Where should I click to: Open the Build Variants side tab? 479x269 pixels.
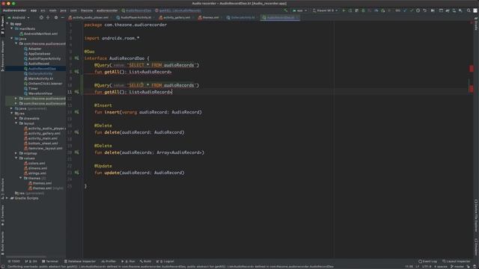pyautogui.click(x=2, y=242)
